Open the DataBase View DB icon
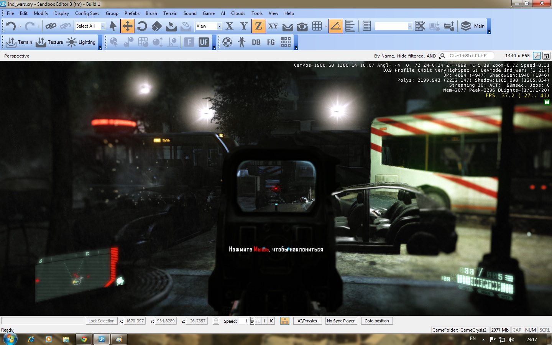 point(256,42)
